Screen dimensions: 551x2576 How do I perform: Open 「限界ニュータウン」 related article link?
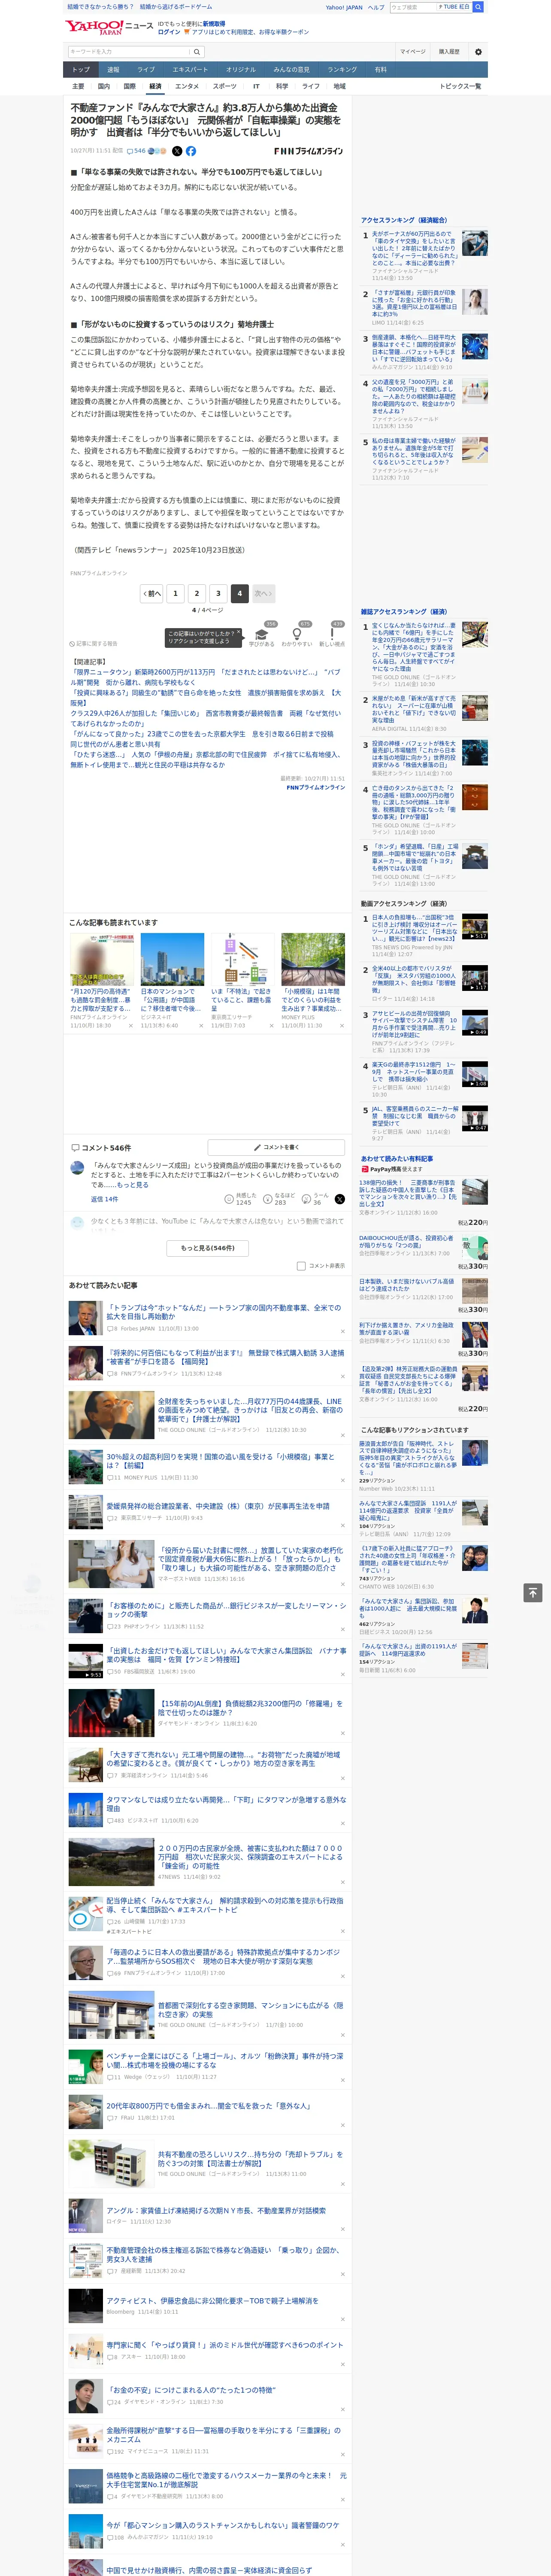(x=205, y=676)
